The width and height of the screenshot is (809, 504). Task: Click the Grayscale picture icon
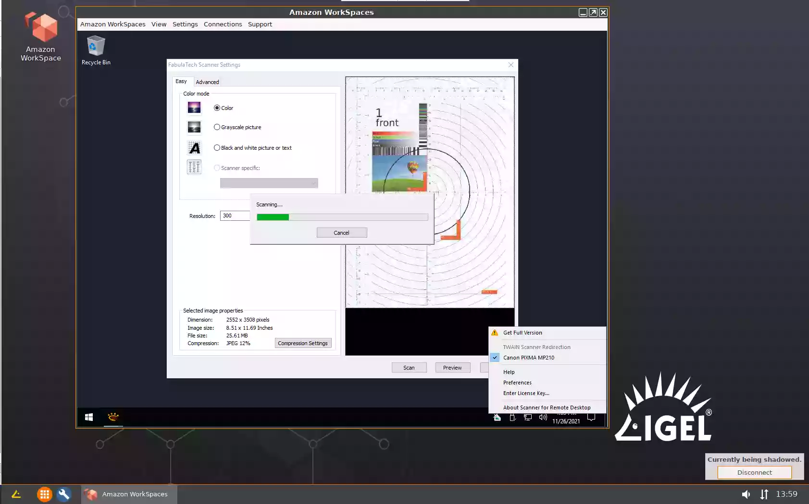pos(194,127)
